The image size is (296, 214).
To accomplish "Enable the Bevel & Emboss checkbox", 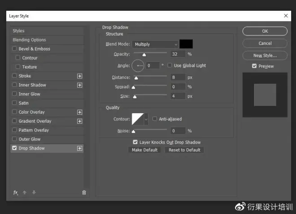I will [14, 49].
